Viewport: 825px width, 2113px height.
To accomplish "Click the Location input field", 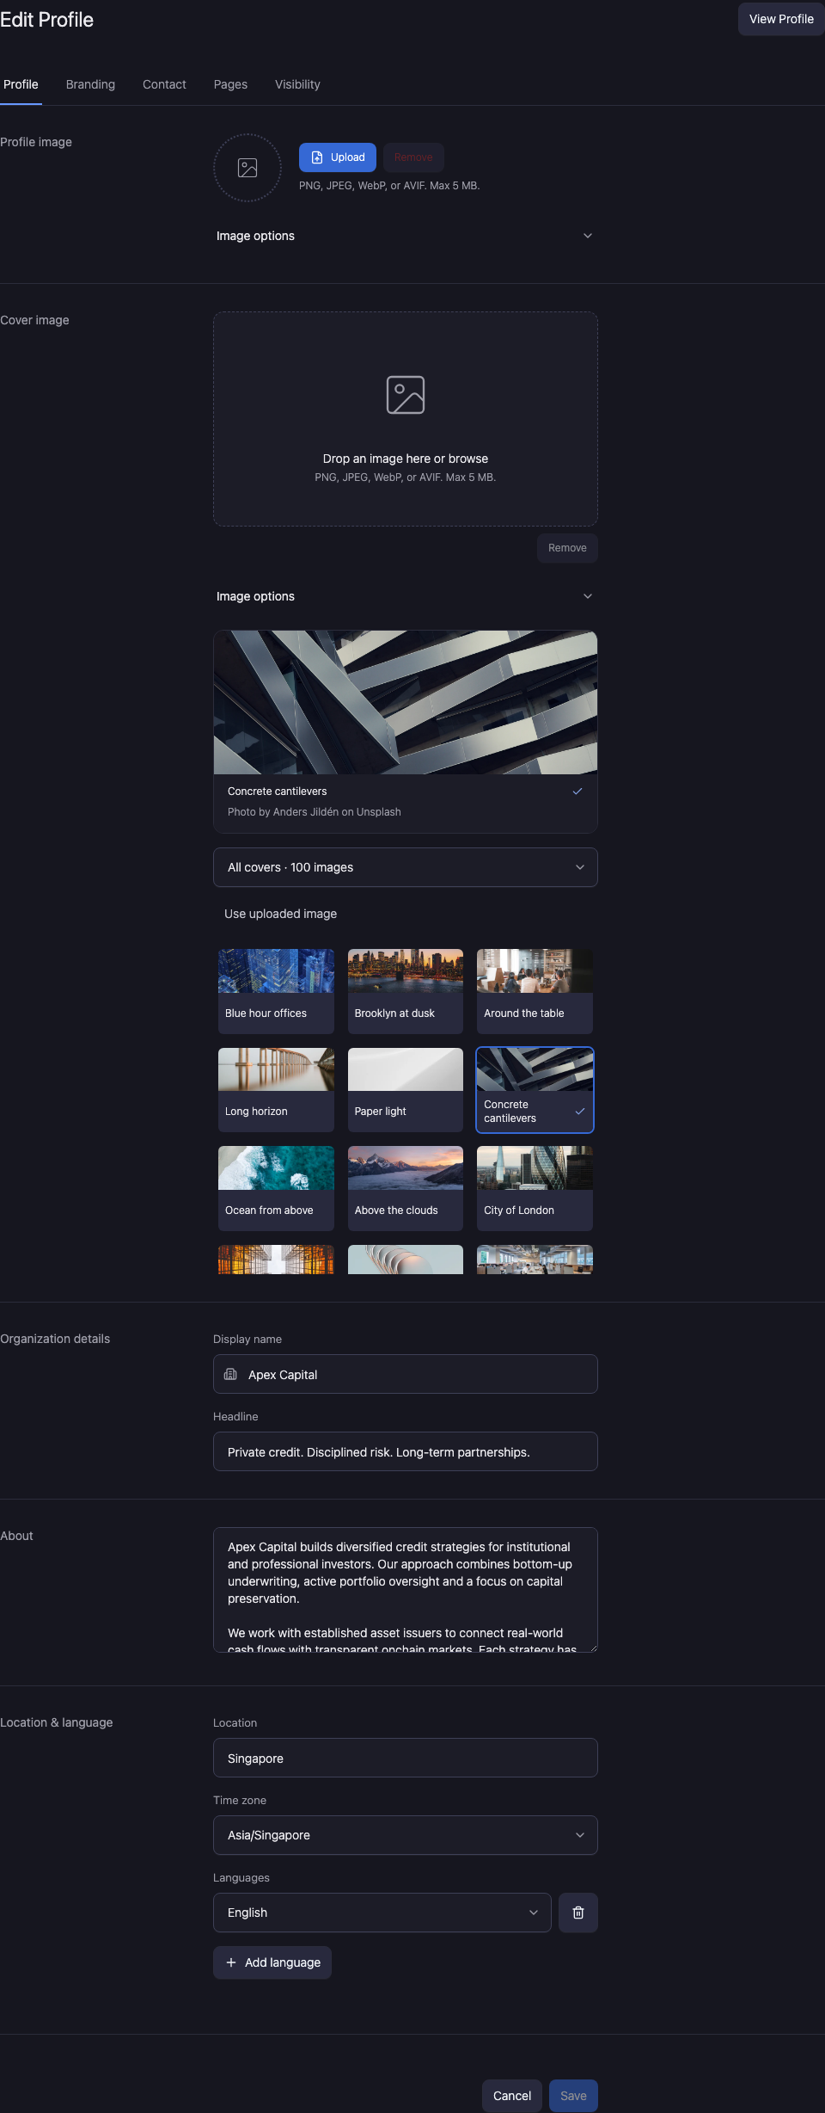I will 406,1758.
